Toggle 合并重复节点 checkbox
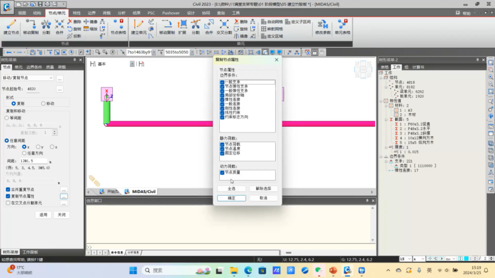 tap(8, 189)
